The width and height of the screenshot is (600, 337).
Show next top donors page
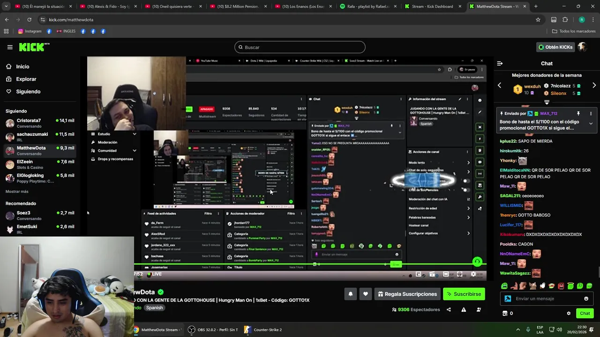pyautogui.click(x=594, y=85)
